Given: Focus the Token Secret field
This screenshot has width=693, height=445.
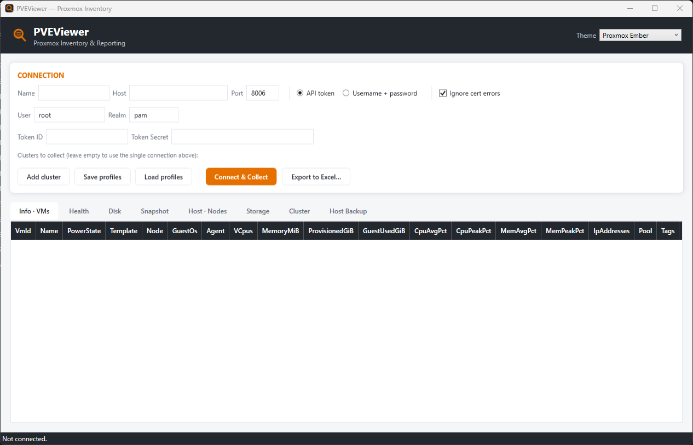Looking at the screenshot, I should click(x=242, y=137).
